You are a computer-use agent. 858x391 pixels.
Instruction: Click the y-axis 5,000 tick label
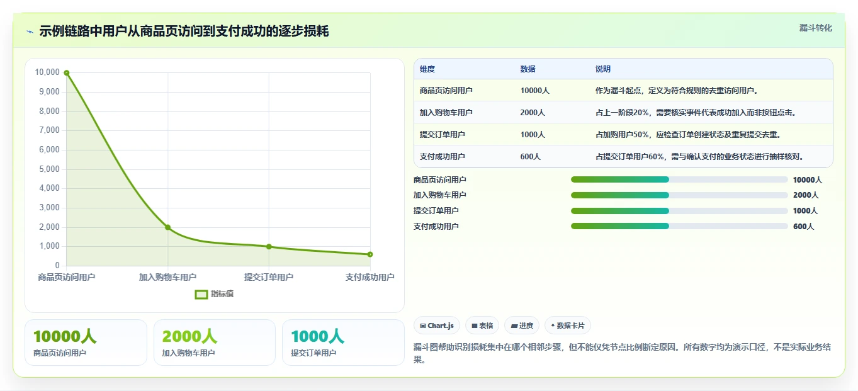click(x=49, y=169)
